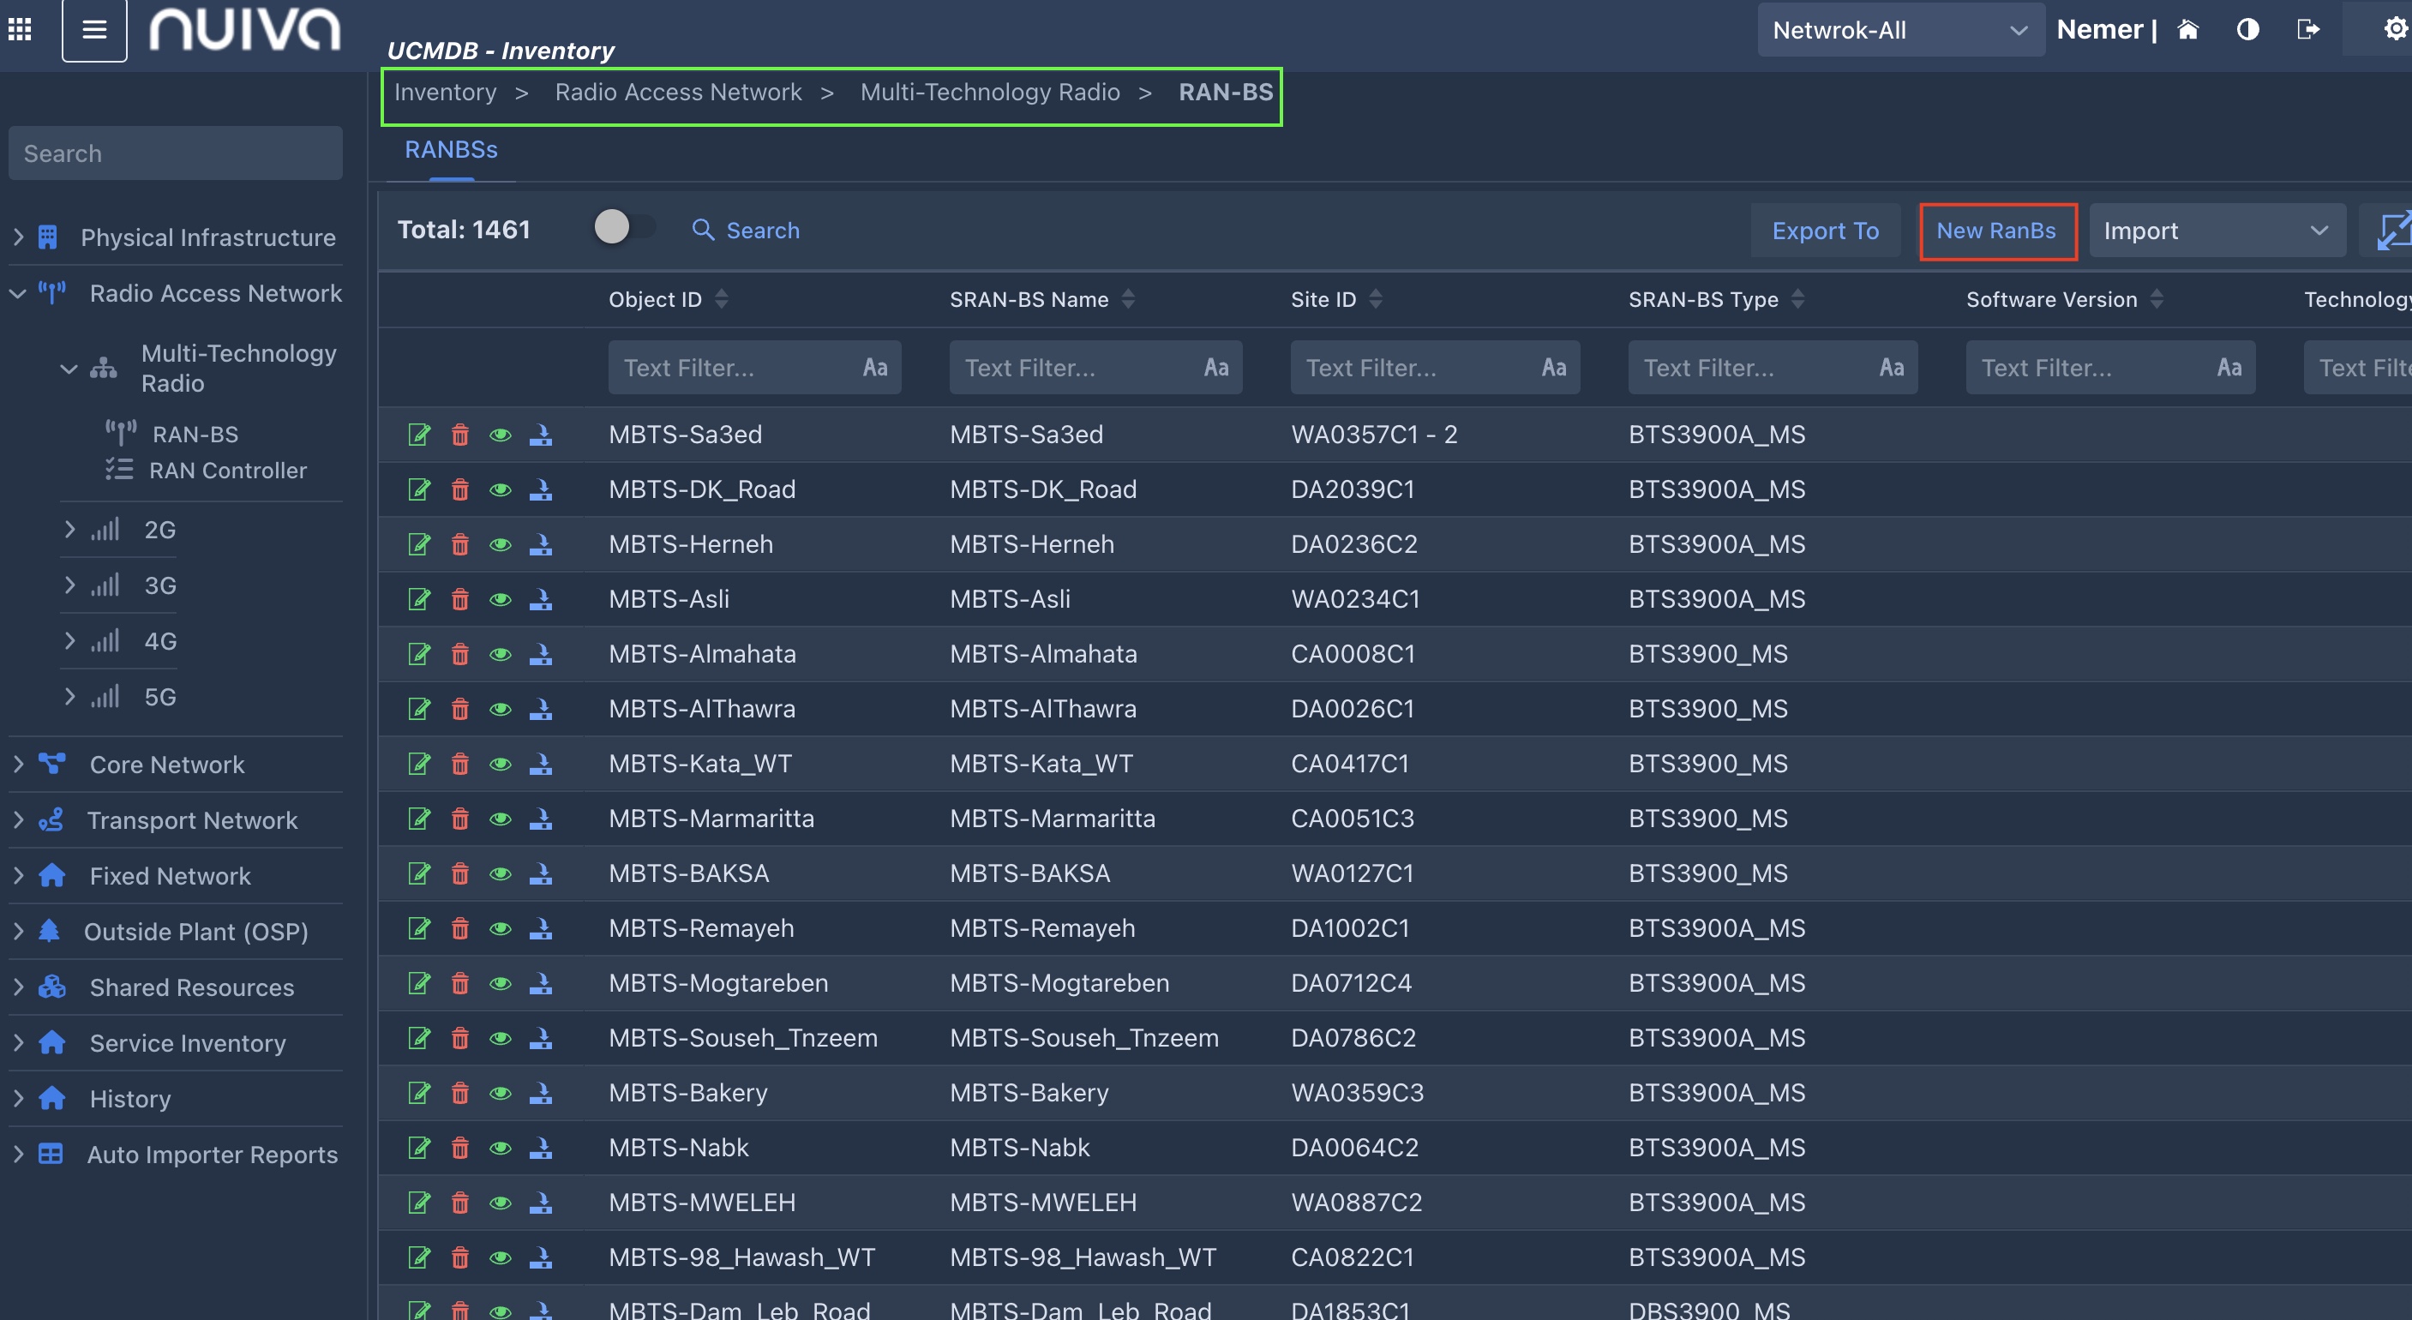Open the Import dropdown
Viewport: 2412px width, 1320px height.
(x=2216, y=231)
